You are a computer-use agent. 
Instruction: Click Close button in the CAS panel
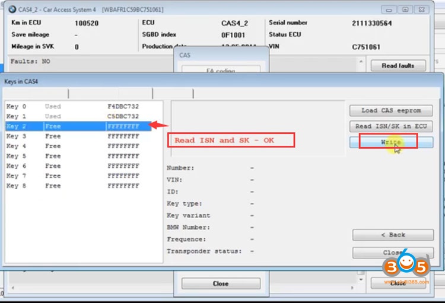point(221,283)
